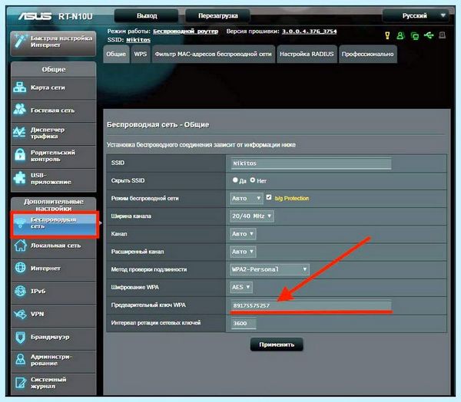Click the Беспроводной роутер mode link
This screenshot has height=402, width=461.
(185, 31)
